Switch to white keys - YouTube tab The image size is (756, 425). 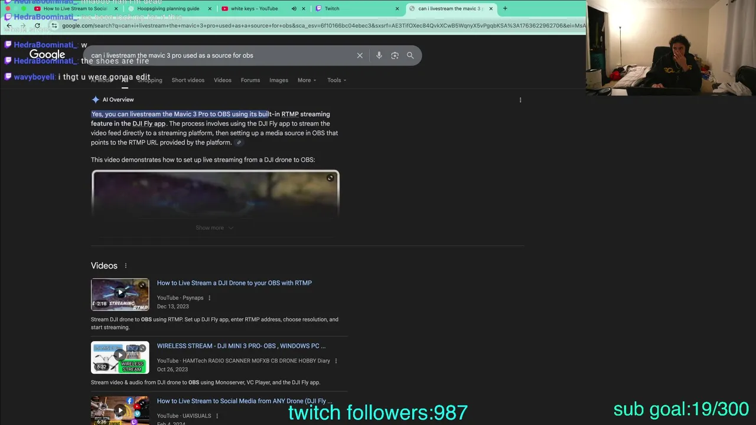click(254, 8)
